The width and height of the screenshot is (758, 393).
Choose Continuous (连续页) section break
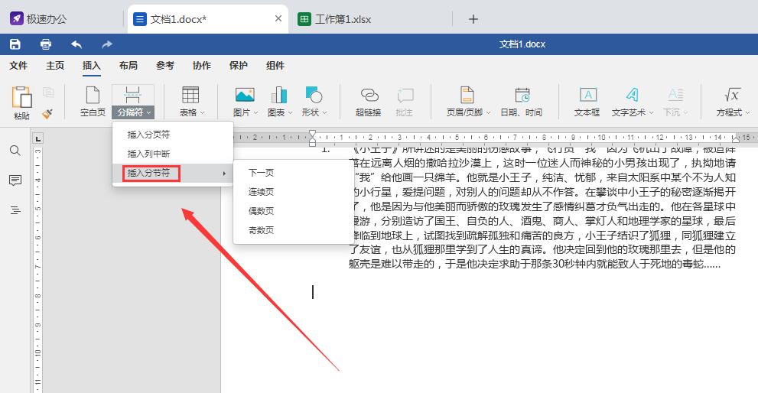[x=261, y=192]
